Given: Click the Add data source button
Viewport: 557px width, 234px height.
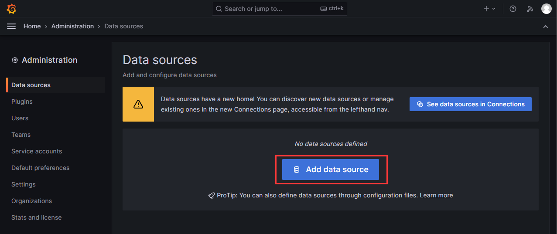Looking at the screenshot, I should 331,170.
